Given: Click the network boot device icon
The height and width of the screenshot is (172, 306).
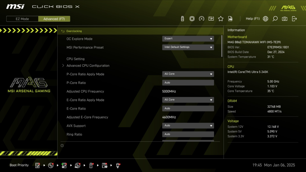Looking at the screenshot, I should [118, 165].
